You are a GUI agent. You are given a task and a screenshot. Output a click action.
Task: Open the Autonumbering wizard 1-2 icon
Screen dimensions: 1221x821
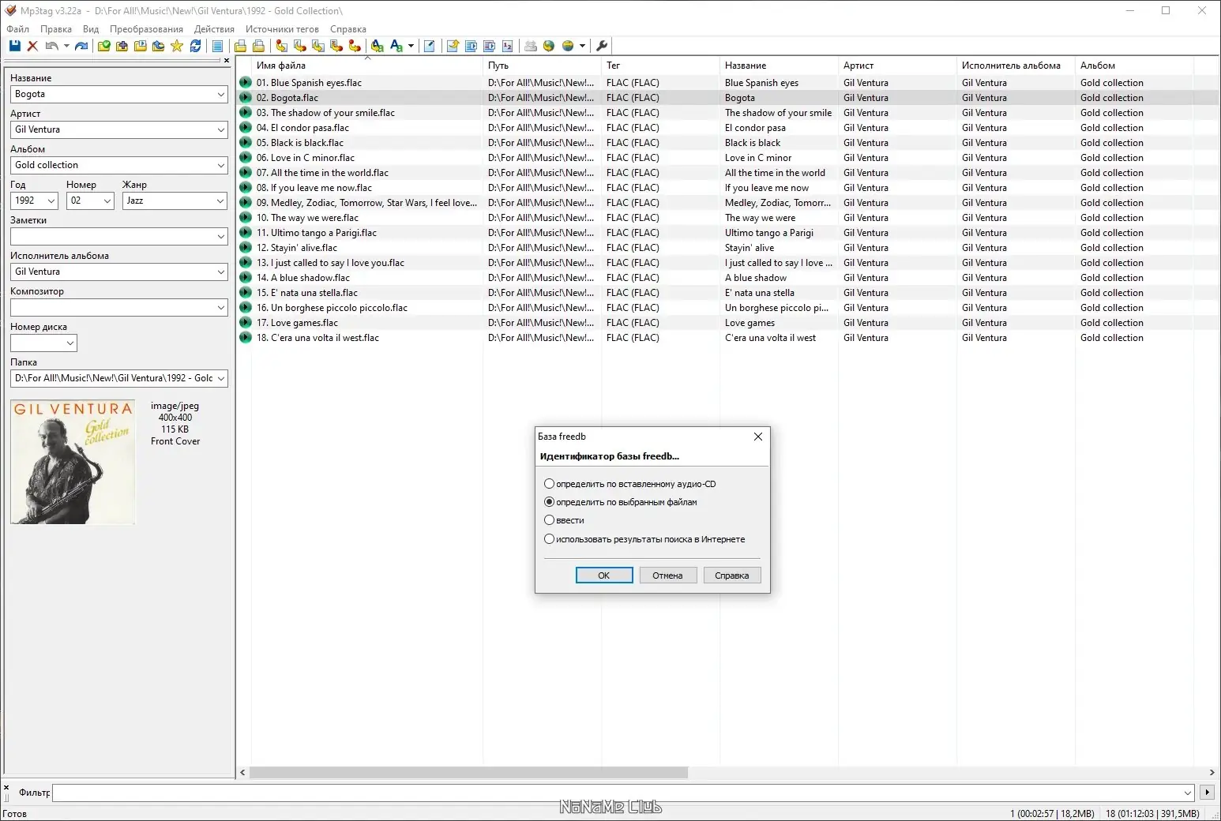(x=507, y=46)
